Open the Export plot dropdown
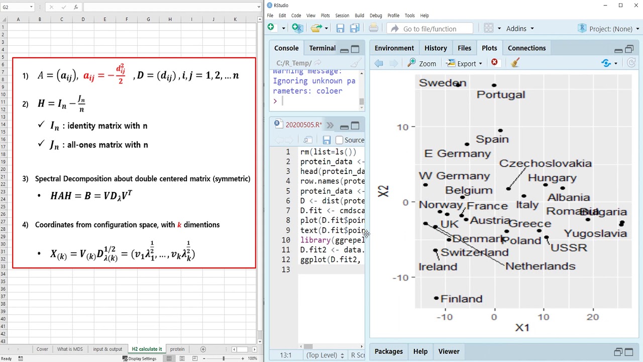Image resolution: width=643 pixels, height=362 pixels. click(465, 63)
